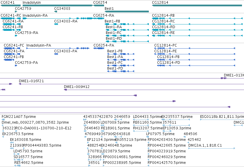Click transcript CG12814-RC
This screenshot has height=167, width=244.
(163, 21)
